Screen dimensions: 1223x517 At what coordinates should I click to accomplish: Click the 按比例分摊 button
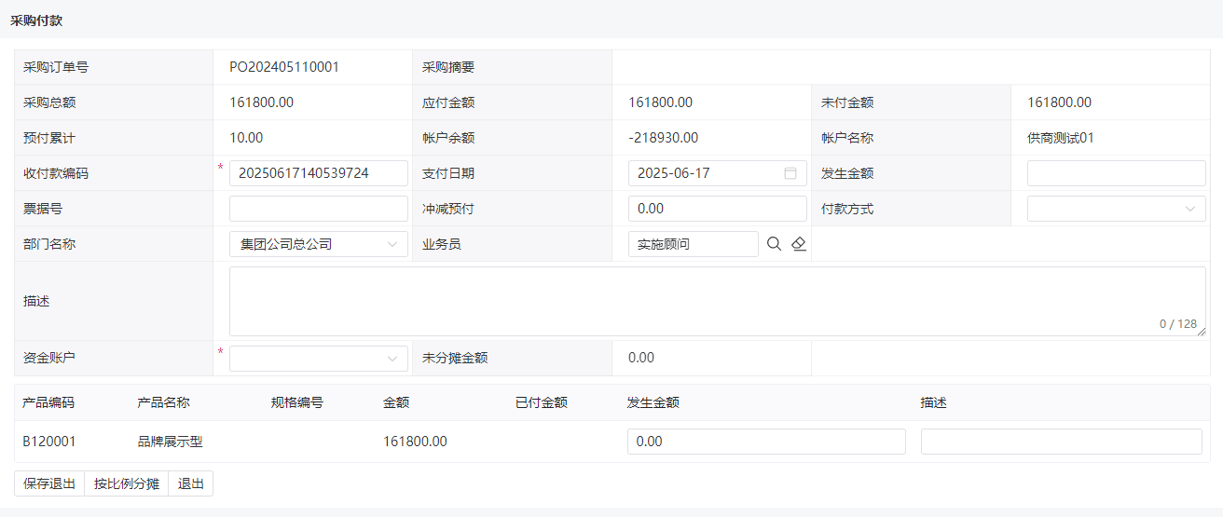(x=127, y=483)
